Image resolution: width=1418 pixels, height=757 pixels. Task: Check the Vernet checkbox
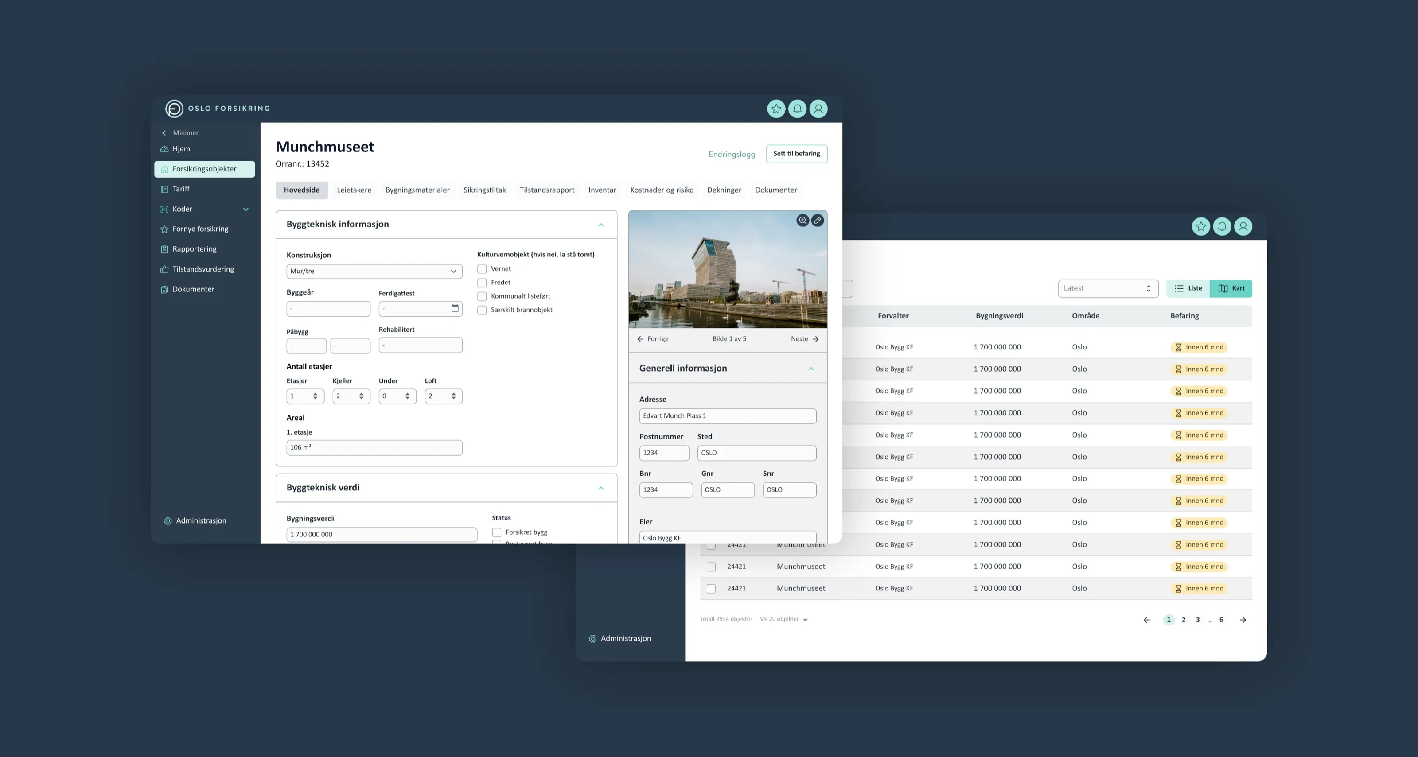click(x=482, y=269)
